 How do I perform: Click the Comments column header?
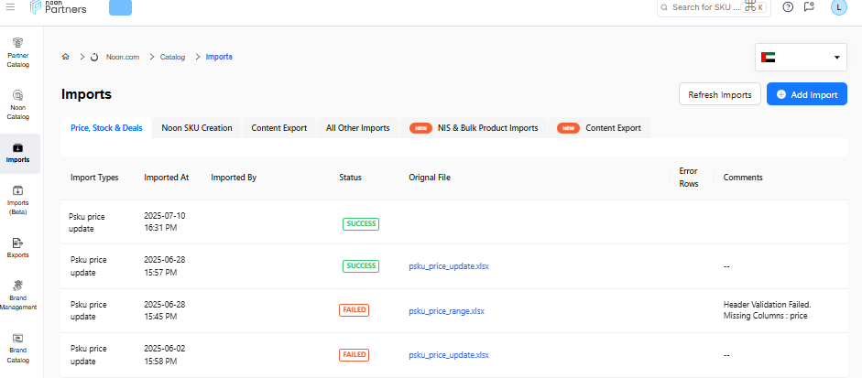(x=743, y=178)
